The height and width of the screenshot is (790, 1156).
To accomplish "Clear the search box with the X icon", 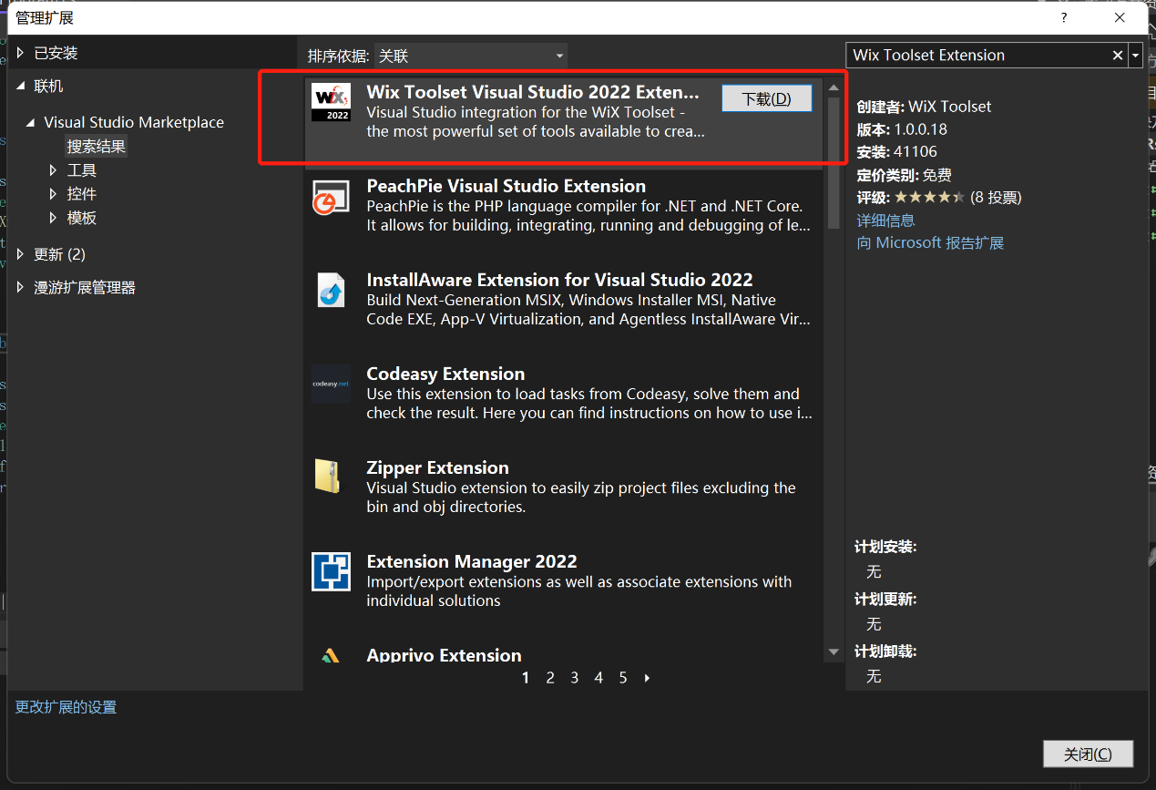I will [1117, 55].
